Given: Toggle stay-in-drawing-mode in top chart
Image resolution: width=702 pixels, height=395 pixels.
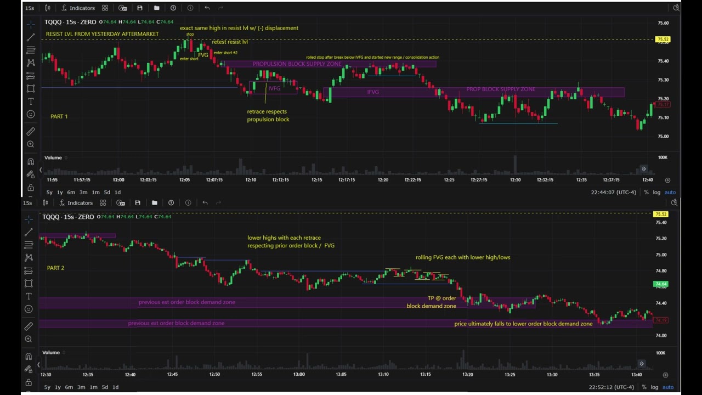Looking at the screenshot, I should click(x=31, y=174).
